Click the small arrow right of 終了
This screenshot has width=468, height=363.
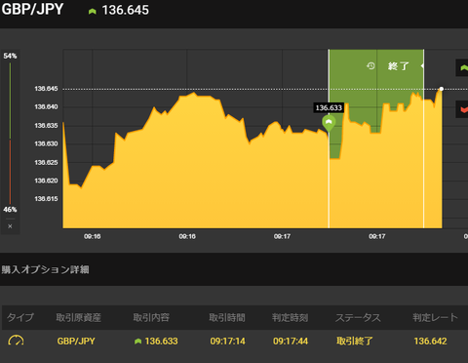pyautogui.click(x=422, y=65)
